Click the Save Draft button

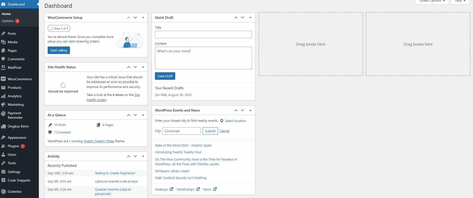(165, 76)
